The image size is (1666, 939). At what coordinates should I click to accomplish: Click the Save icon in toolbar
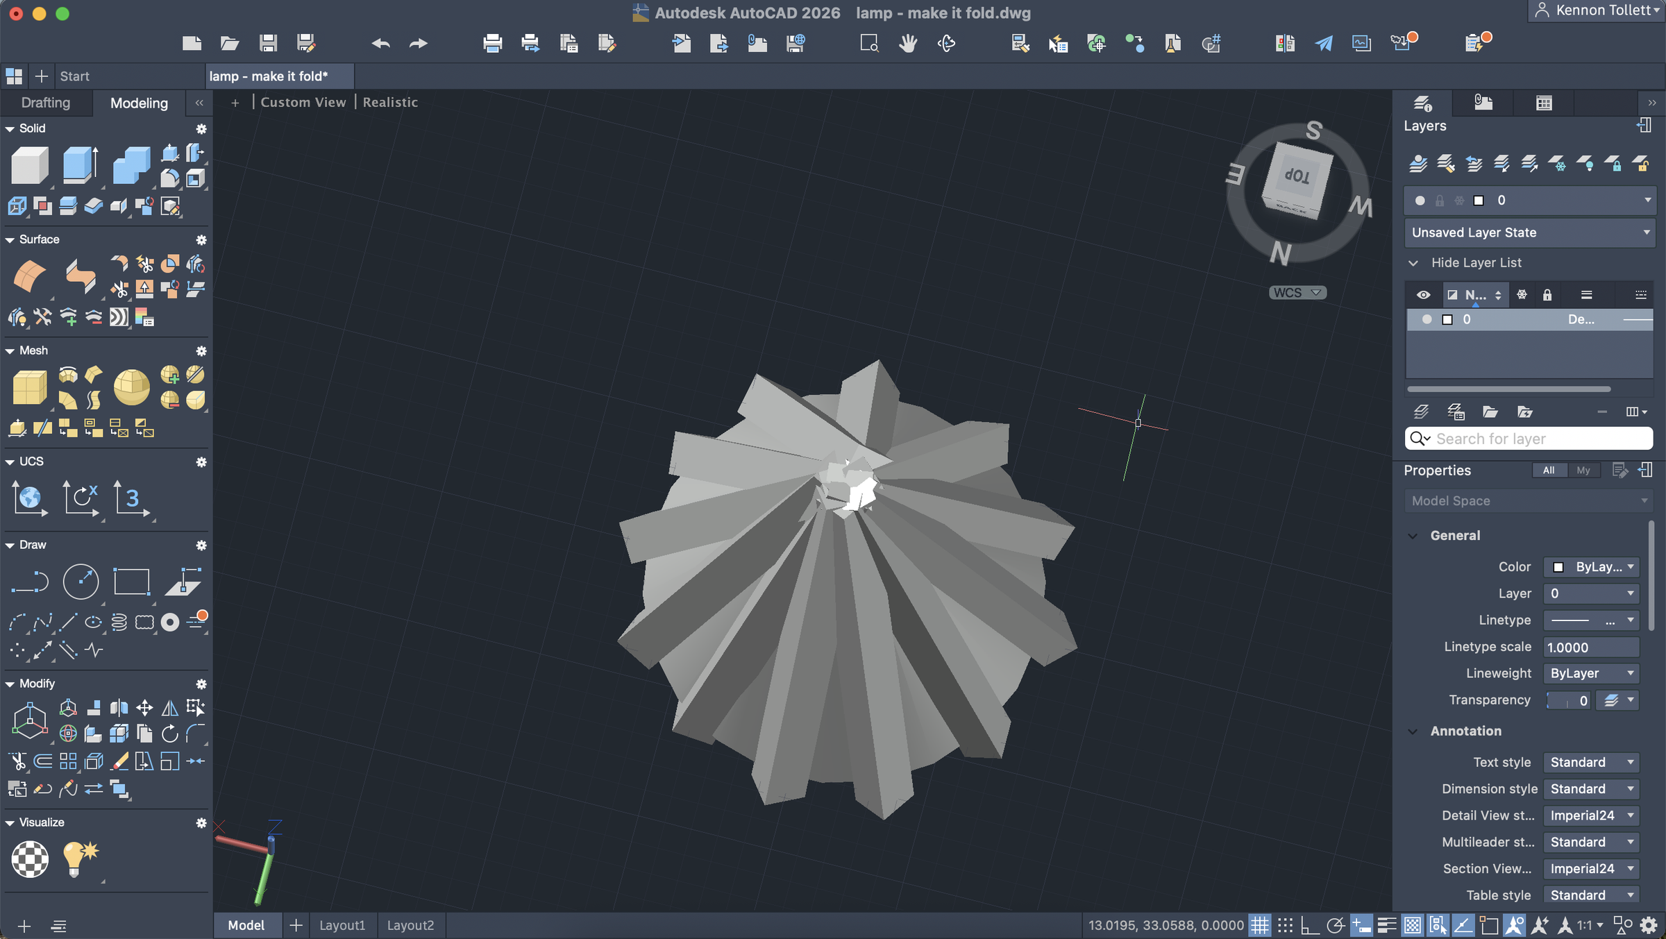click(x=268, y=44)
